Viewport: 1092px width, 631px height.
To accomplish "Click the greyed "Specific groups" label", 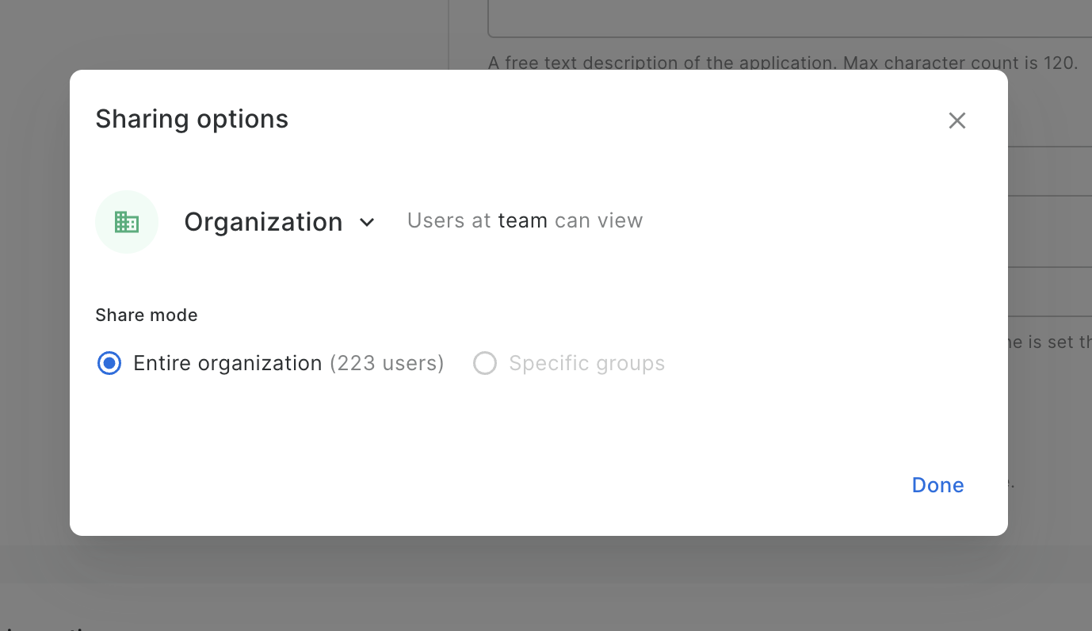I will pyautogui.click(x=586, y=363).
